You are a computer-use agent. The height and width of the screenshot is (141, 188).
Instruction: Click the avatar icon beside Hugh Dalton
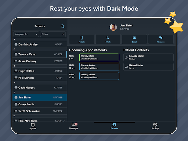[x=16, y=71]
